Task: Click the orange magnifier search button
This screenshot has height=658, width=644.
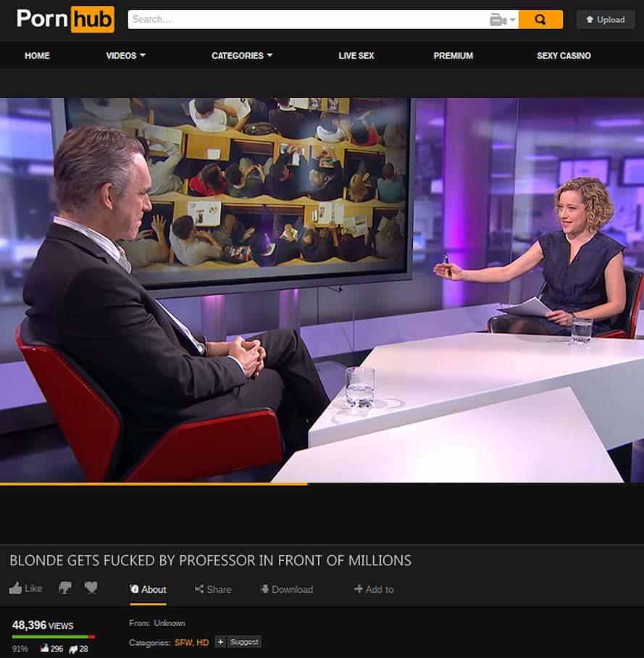Action: pos(540,20)
